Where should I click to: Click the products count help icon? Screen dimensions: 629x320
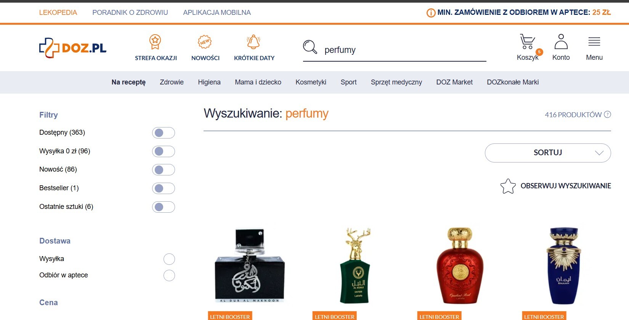(x=608, y=114)
